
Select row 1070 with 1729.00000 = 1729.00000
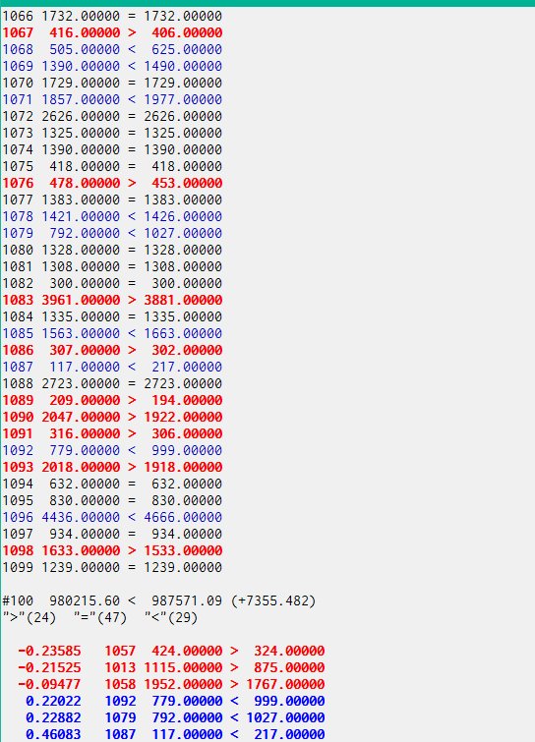coord(112,83)
